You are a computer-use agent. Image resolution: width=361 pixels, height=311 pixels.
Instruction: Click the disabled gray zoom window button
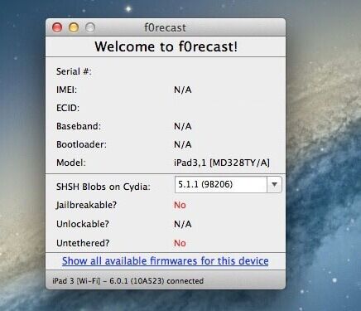[90, 27]
